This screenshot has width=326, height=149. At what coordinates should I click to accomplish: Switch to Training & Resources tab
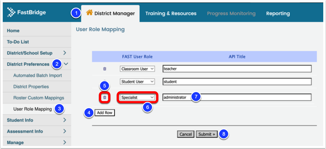(x=171, y=13)
